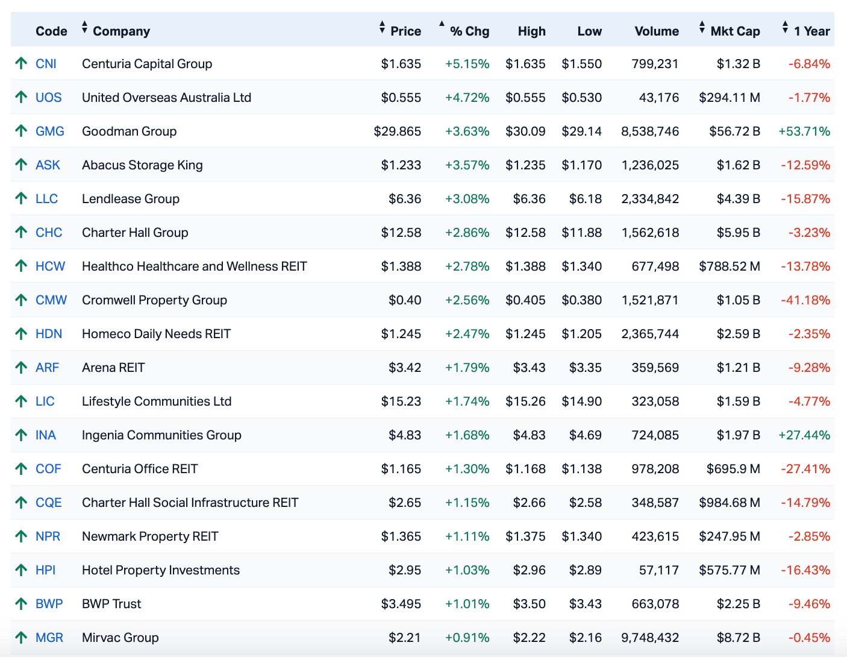
Task: Select company name Charter Hall Social Infrastructure REIT
Action: [190, 503]
